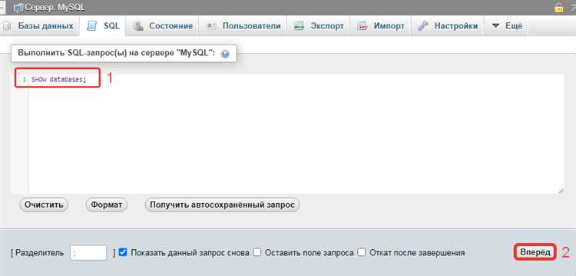The height and width of the screenshot is (276, 576).
Task: Click the Состояние tab chart icon
Action: [138, 26]
